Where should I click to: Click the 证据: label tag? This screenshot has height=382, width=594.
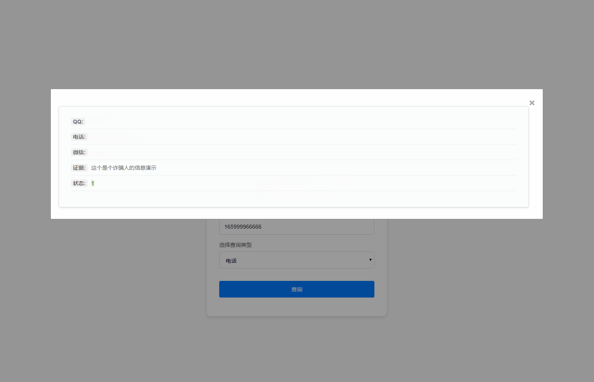79,168
